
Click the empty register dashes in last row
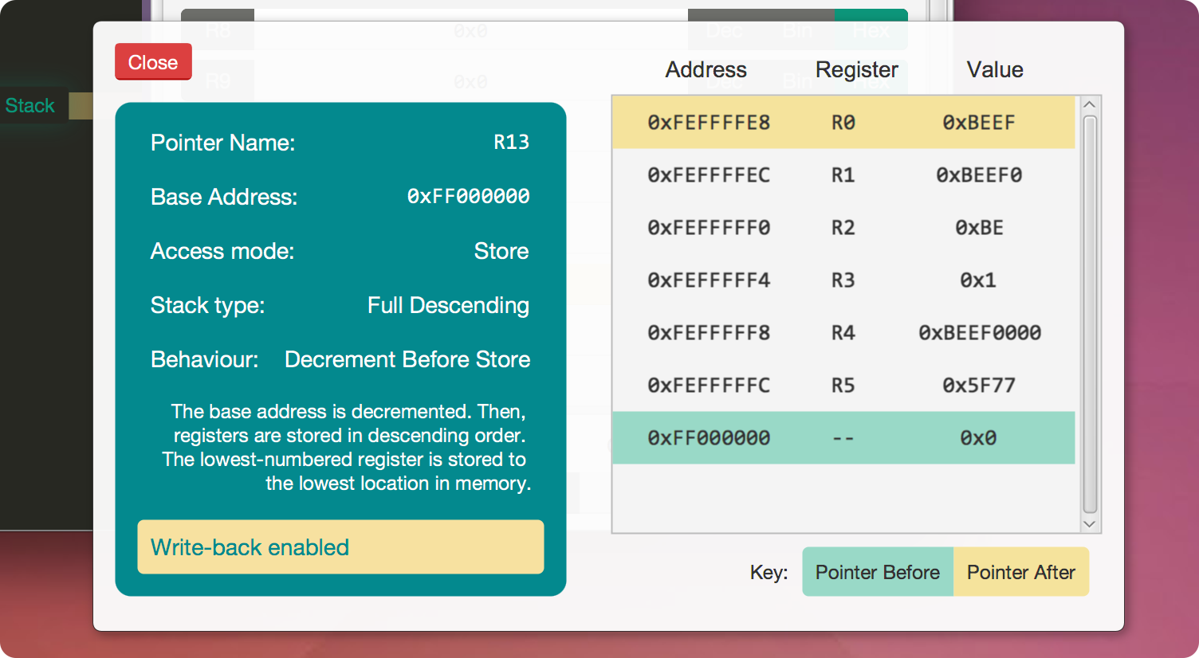point(843,438)
